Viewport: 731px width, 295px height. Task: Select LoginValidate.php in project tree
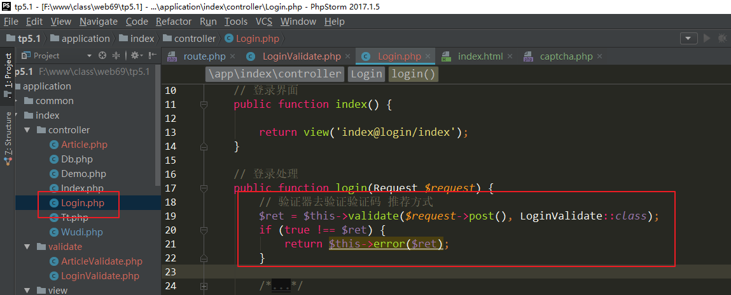101,276
